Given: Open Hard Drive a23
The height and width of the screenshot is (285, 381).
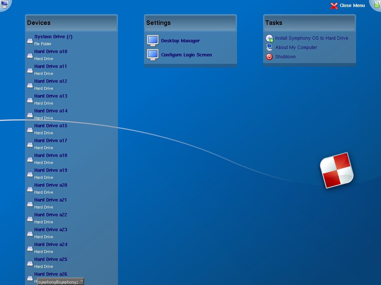Looking at the screenshot, I should point(51,229).
